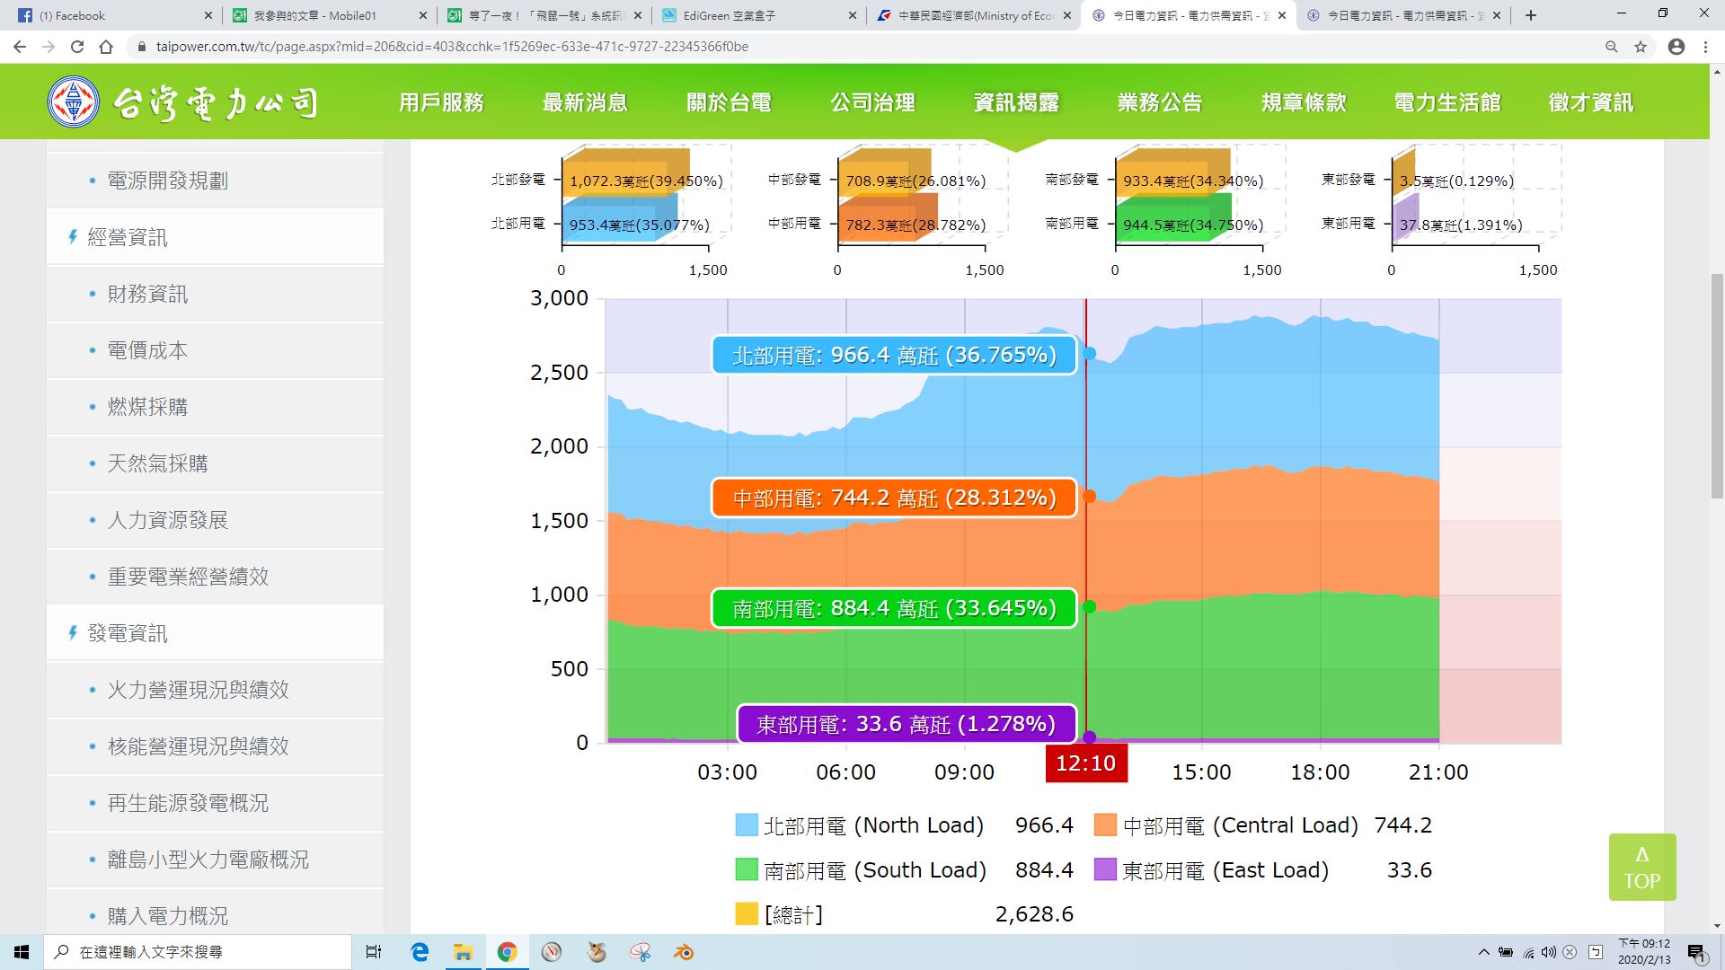Switch to Chrome on the taskbar

[507, 952]
